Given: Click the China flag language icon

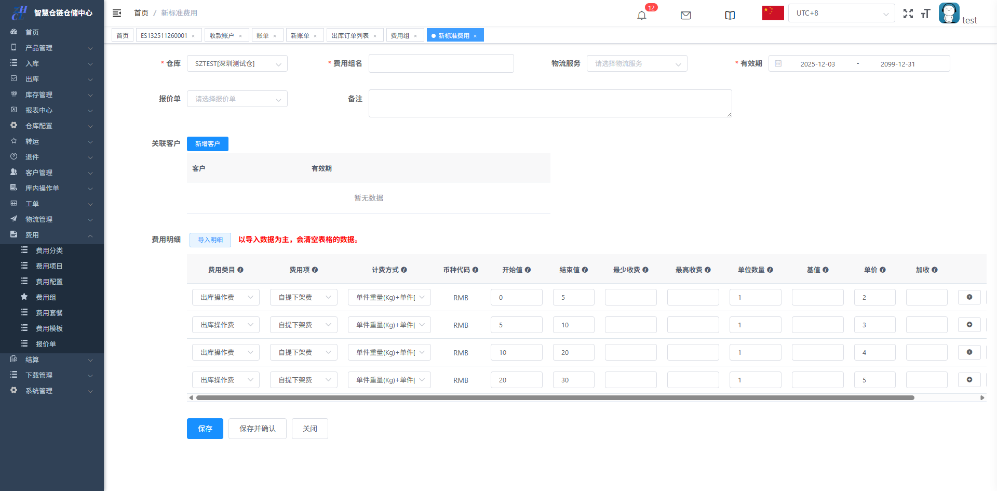Looking at the screenshot, I should (x=773, y=13).
